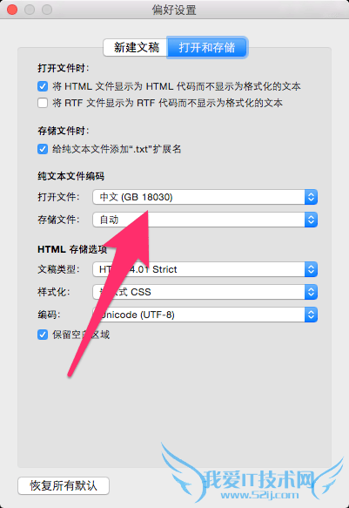Click the blue arrows beside 样式化 popup
This screenshot has width=349, height=508.
(x=312, y=292)
